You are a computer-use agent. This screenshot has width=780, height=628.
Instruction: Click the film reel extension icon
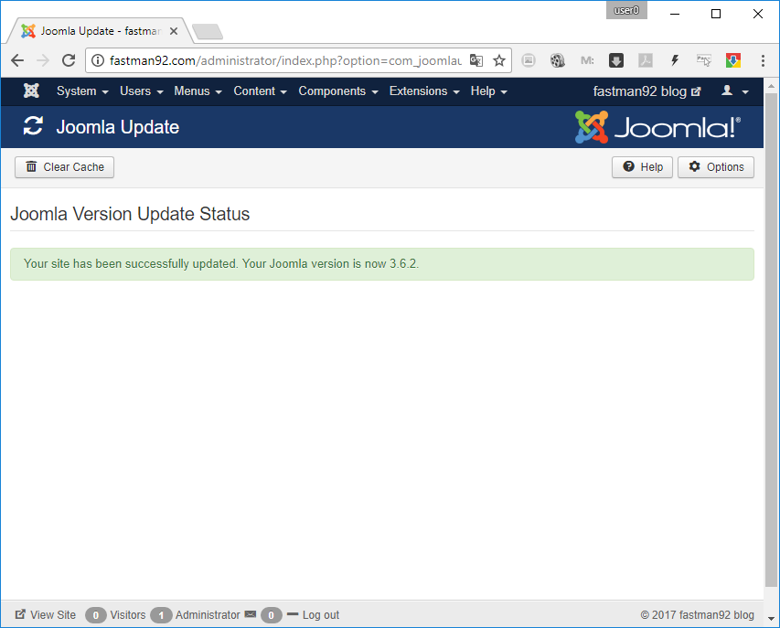coord(557,60)
